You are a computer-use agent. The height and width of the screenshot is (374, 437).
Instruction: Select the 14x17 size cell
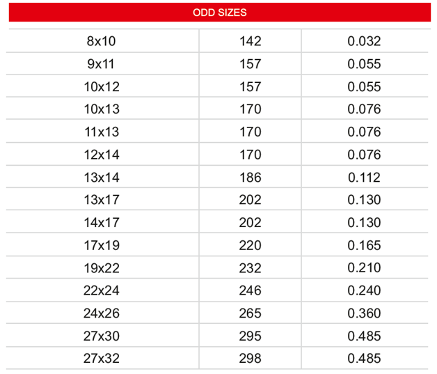(x=102, y=223)
